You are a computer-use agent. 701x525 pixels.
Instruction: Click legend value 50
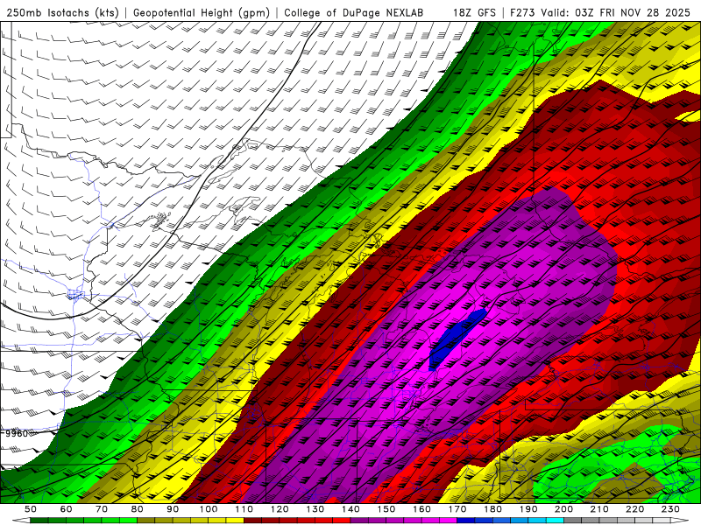tap(31, 509)
